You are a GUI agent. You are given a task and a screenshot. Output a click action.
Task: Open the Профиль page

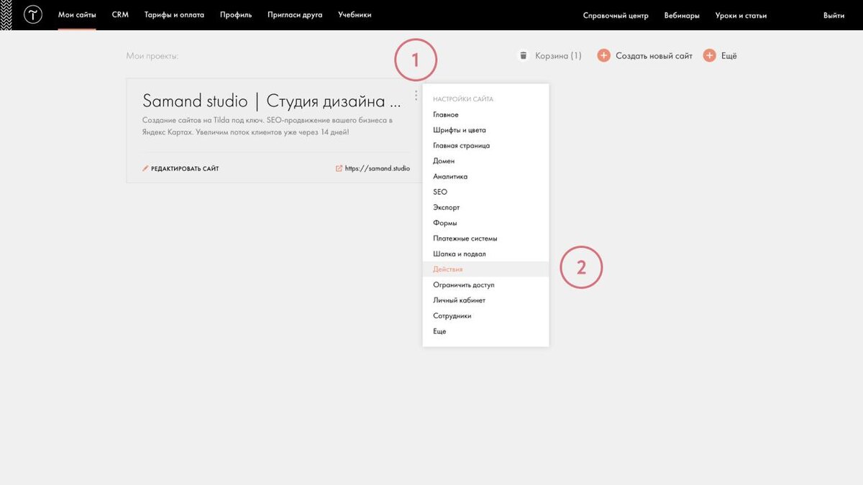[x=236, y=15]
